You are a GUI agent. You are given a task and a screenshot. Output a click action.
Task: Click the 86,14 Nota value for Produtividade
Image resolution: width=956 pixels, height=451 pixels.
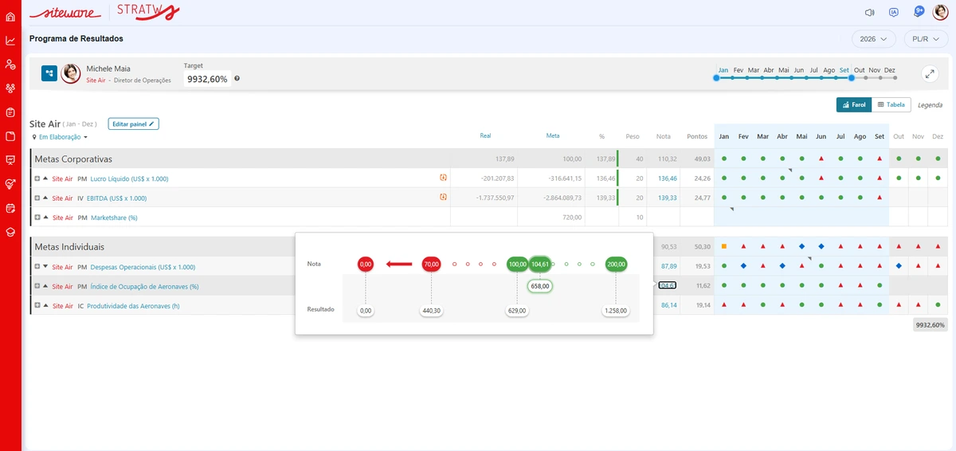669,305
